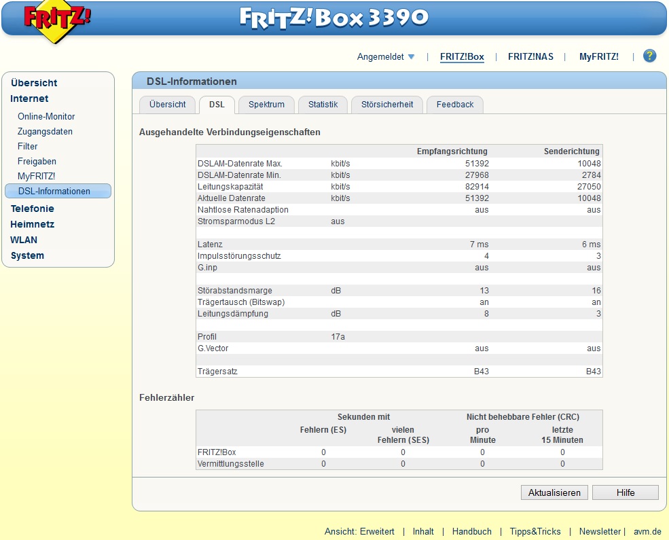Click the G.inp row label

point(207,268)
